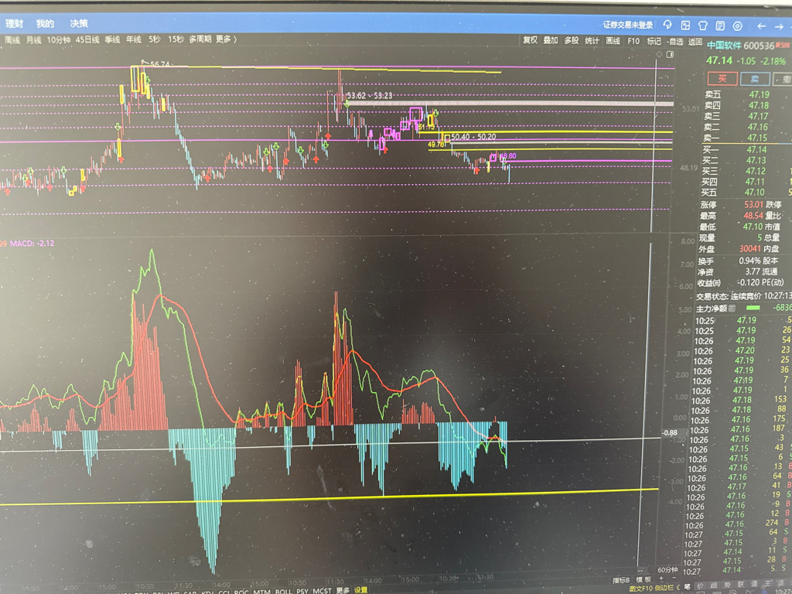Select MTM indicator tab
This screenshot has height=594, width=792.
[261, 591]
